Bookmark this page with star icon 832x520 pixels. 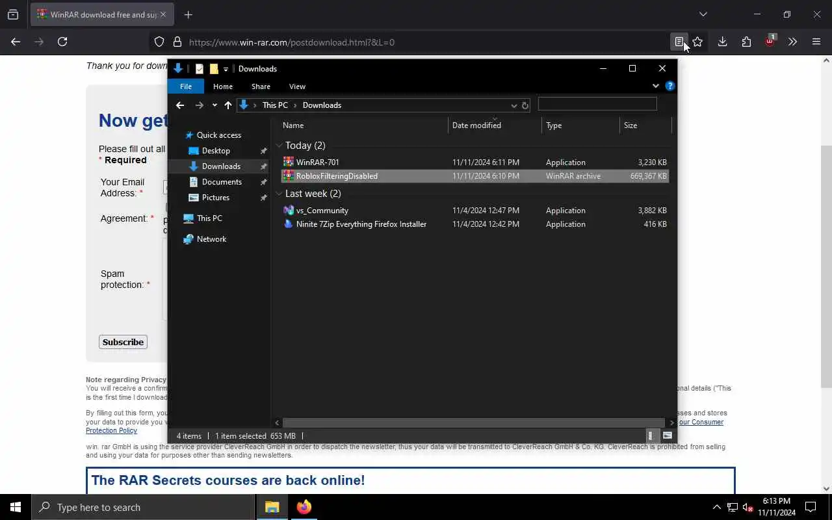click(697, 42)
